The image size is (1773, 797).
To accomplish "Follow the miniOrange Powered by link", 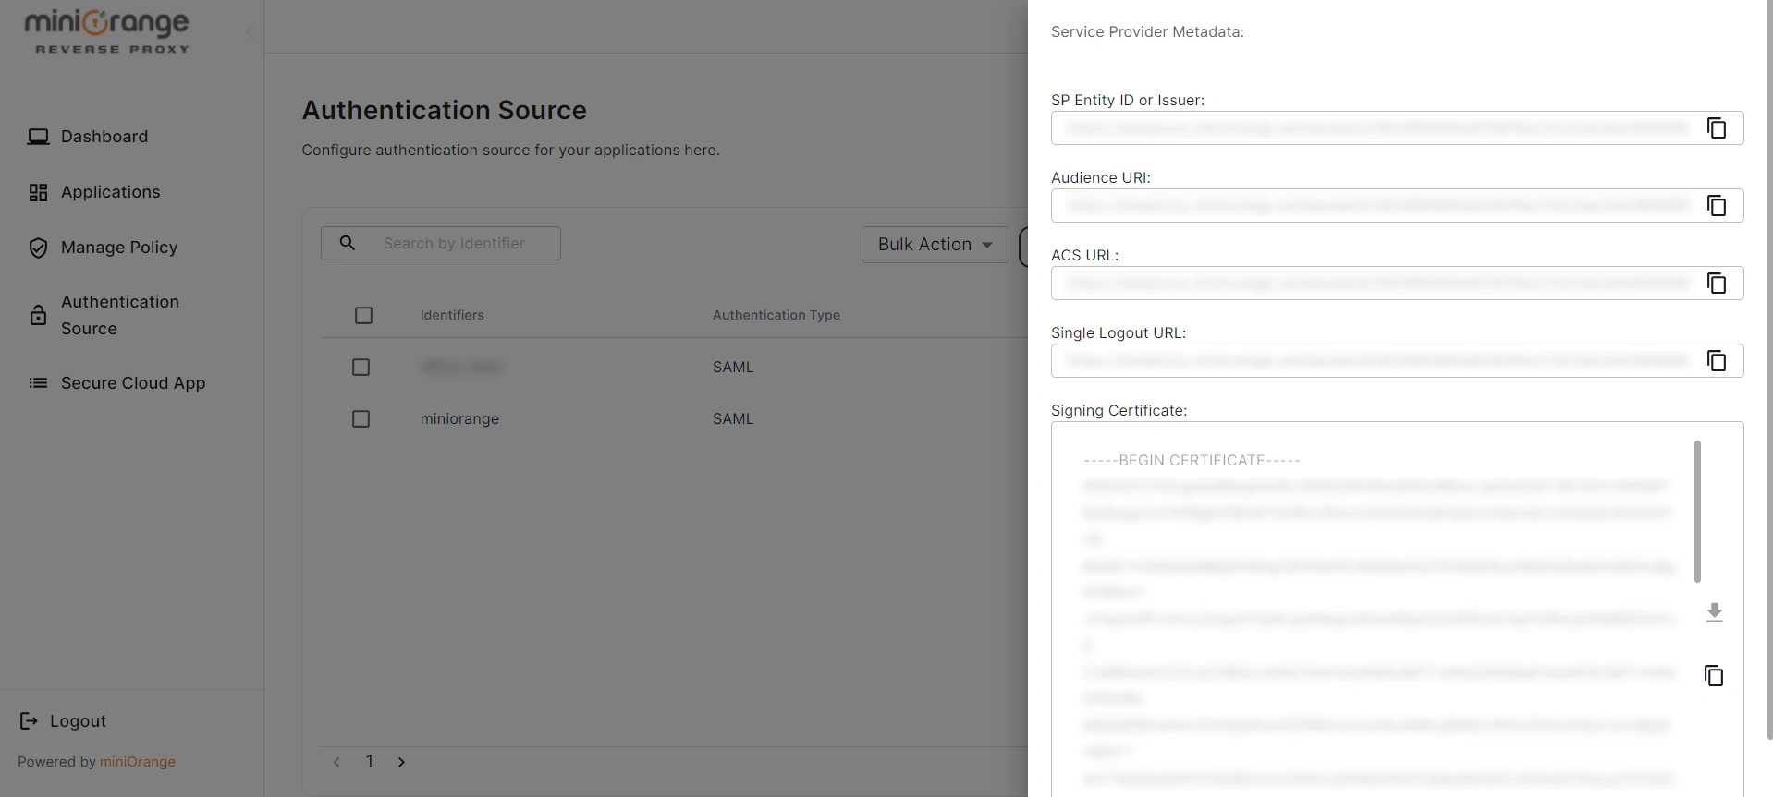I will [x=138, y=762].
